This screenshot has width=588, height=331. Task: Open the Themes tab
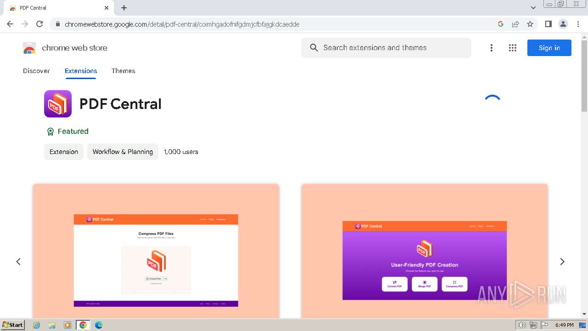(123, 71)
